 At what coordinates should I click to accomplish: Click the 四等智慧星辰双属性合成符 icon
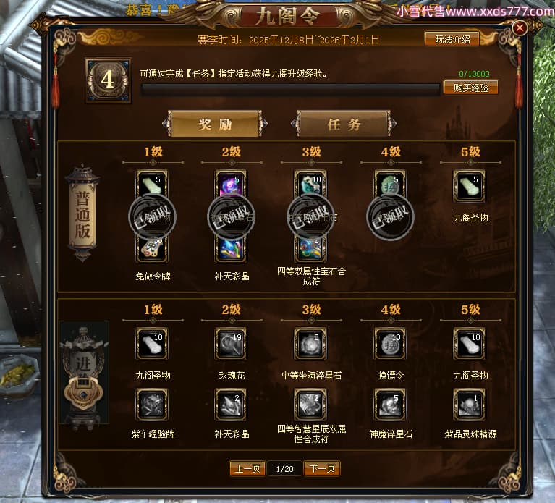[x=310, y=405]
